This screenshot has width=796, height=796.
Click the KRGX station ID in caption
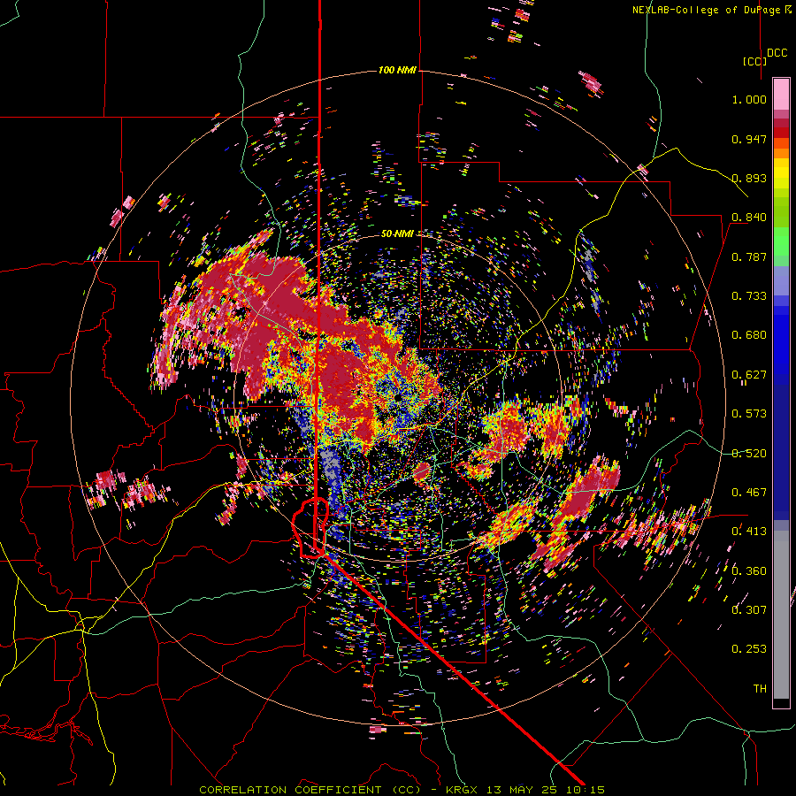462,790
